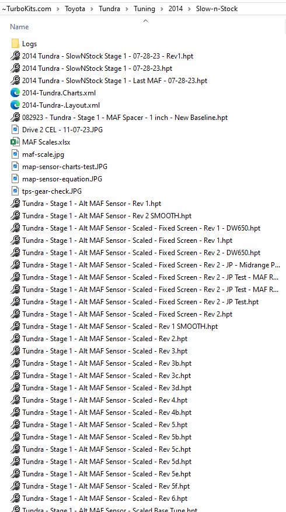
Task: Select file Scaled - Rev 3c.hpt
Action: pos(106,376)
